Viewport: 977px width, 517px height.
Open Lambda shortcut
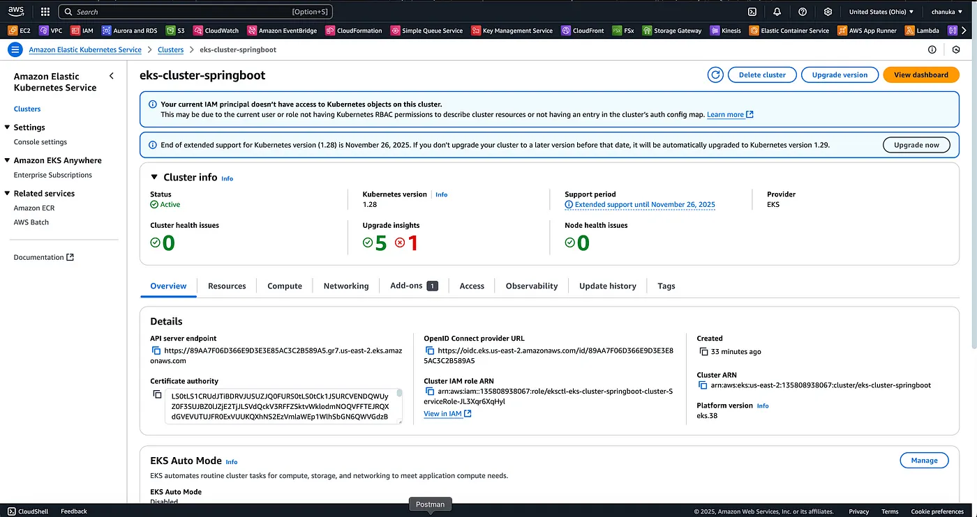click(922, 31)
